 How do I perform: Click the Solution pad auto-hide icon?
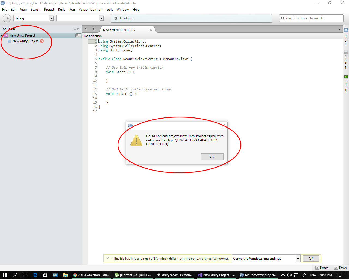point(75,29)
